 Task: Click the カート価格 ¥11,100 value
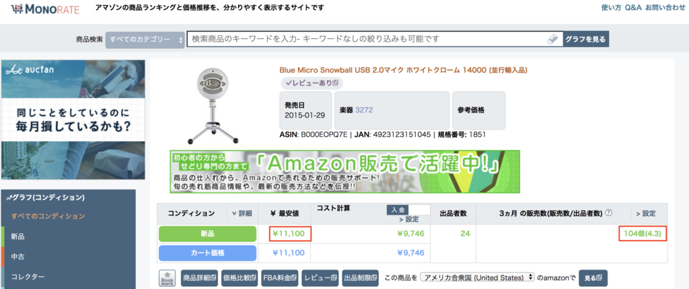(289, 253)
